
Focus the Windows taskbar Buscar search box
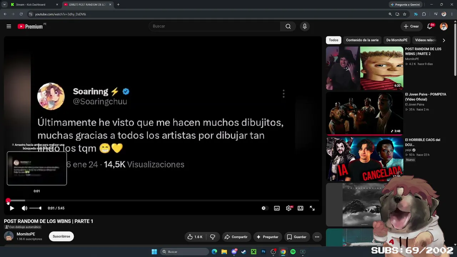pyautogui.click(x=184, y=252)
